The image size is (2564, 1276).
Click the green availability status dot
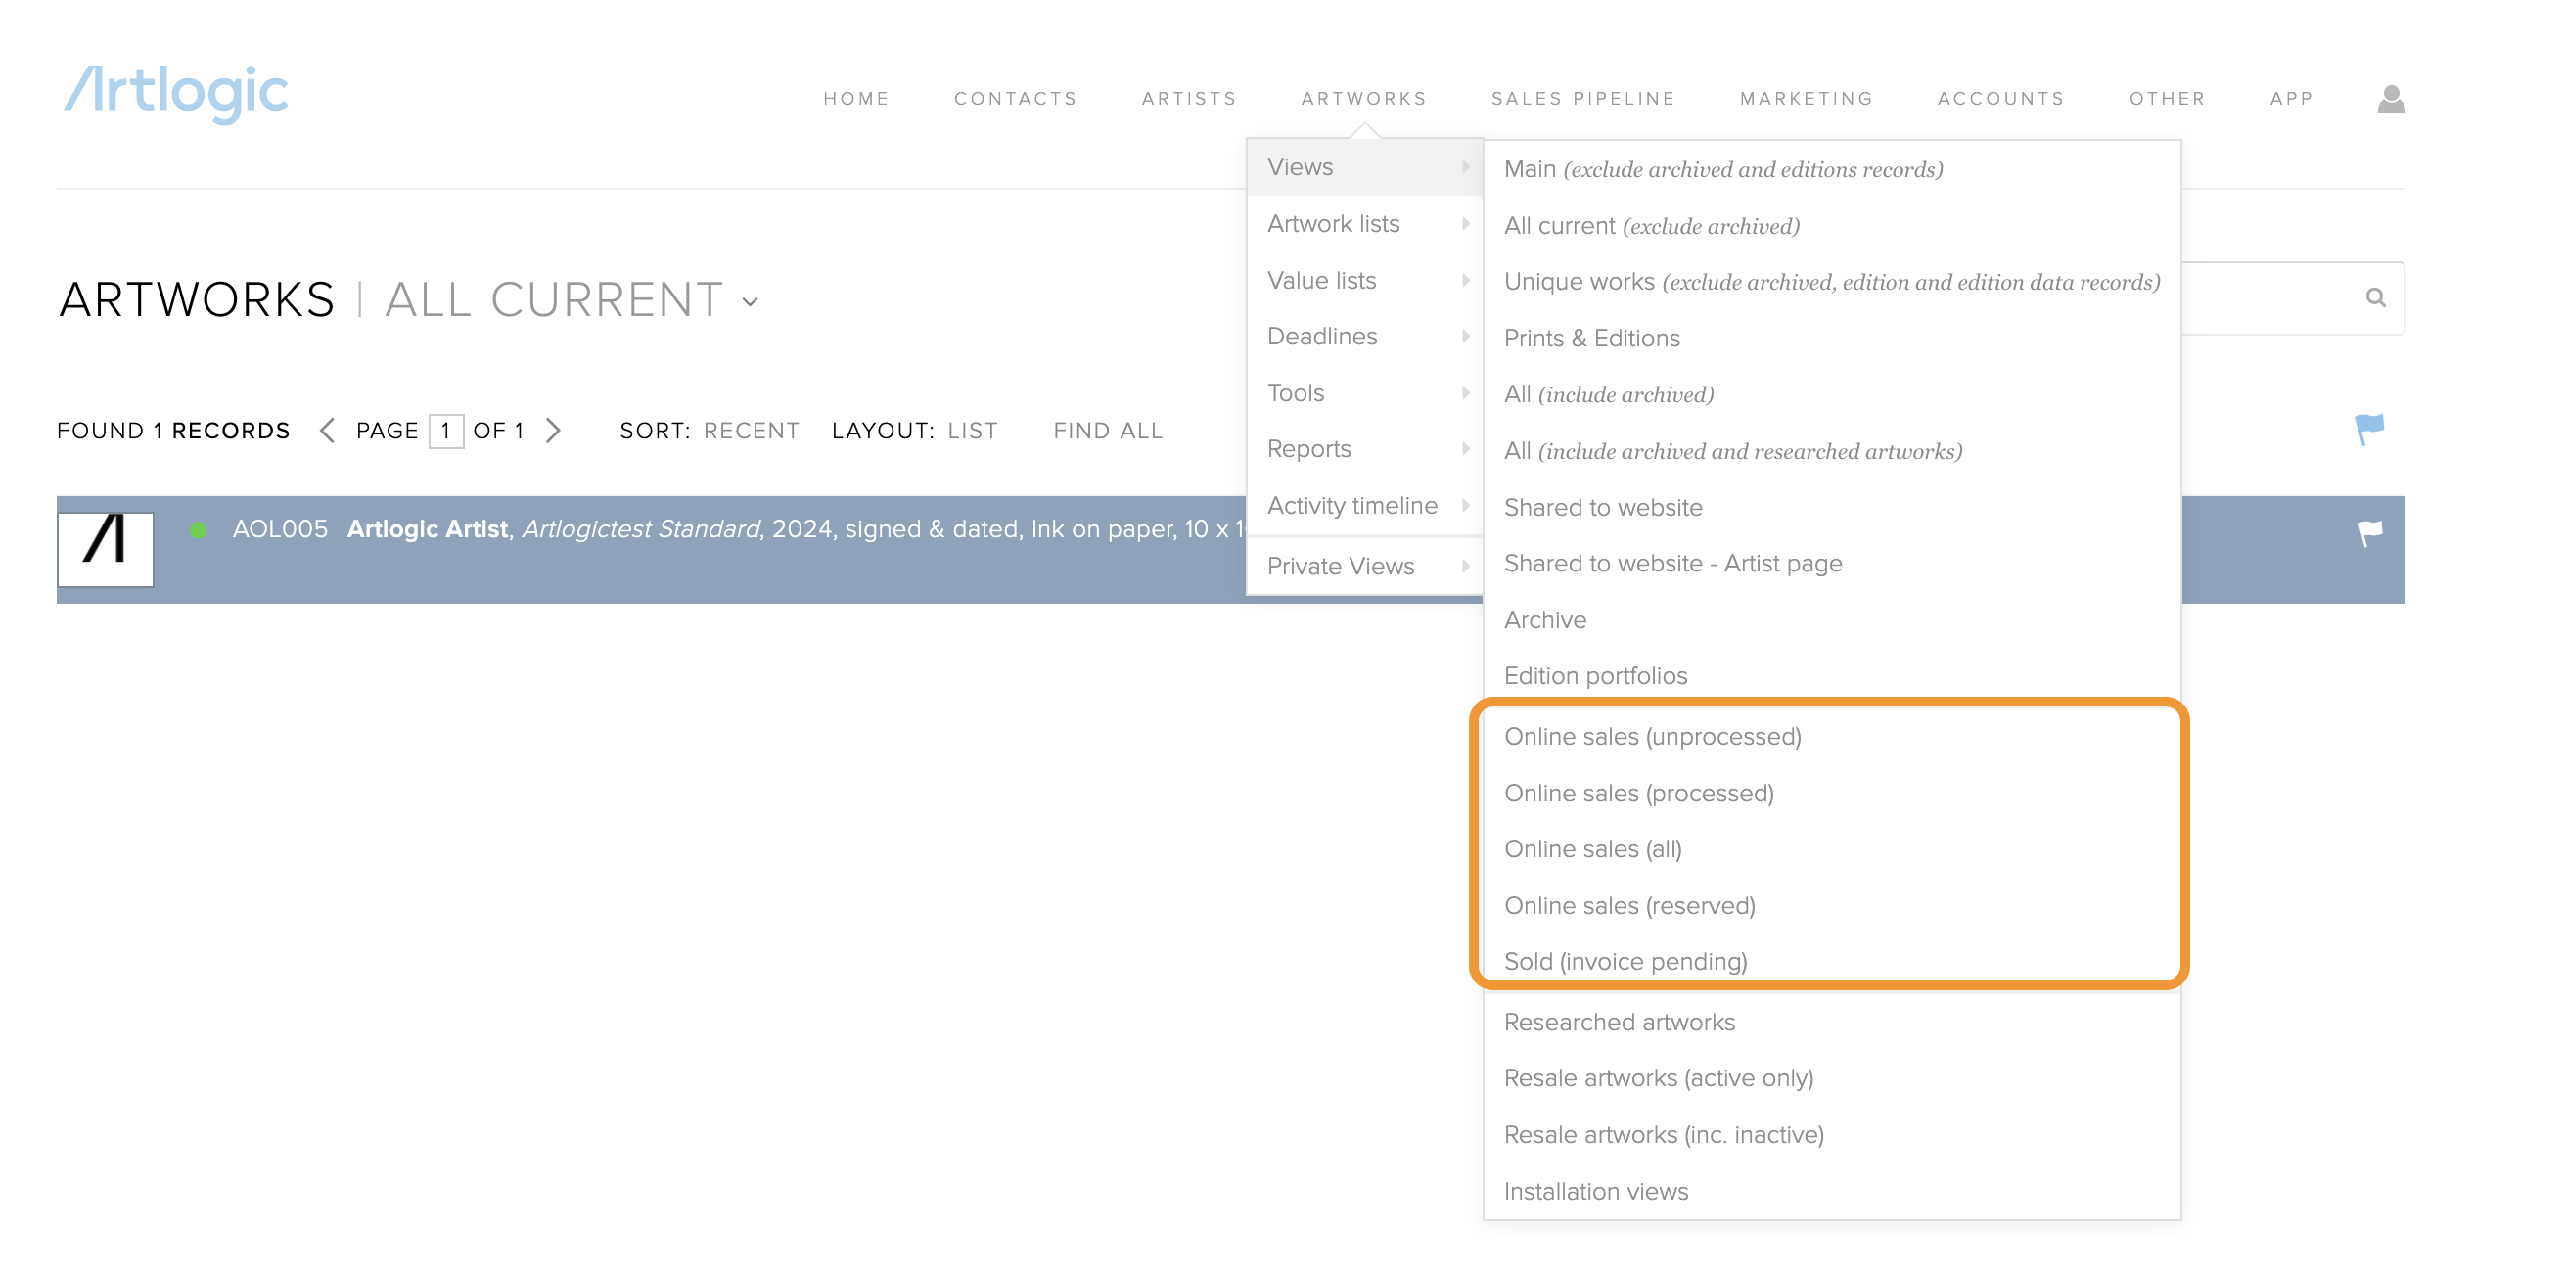tap(198, 529)
